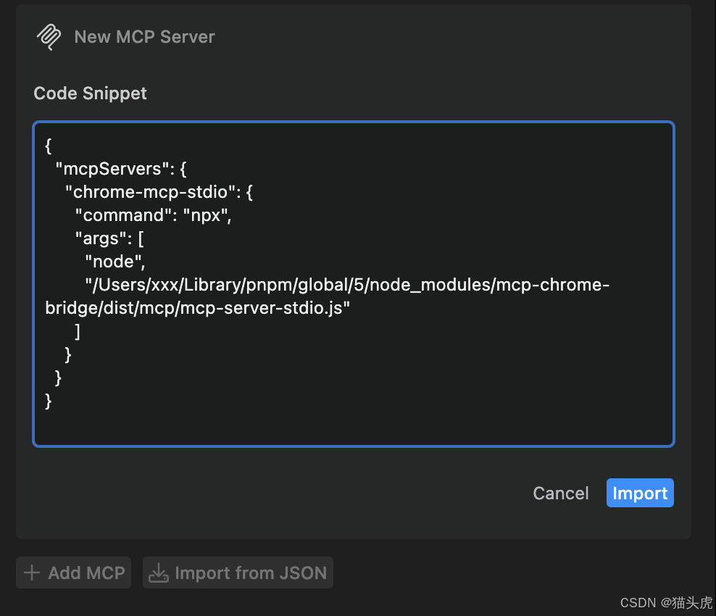Screen dimensions: 716x616
Task: Click the Code Snippet label
Action: click(90, 93)
